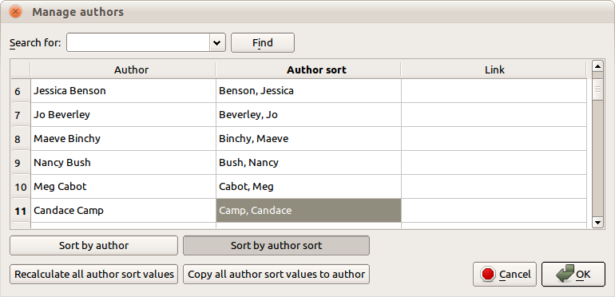Image resolution: width=615 pixels, height=297 pixels.
Task: Click the Find button
Action: (263, 42)
